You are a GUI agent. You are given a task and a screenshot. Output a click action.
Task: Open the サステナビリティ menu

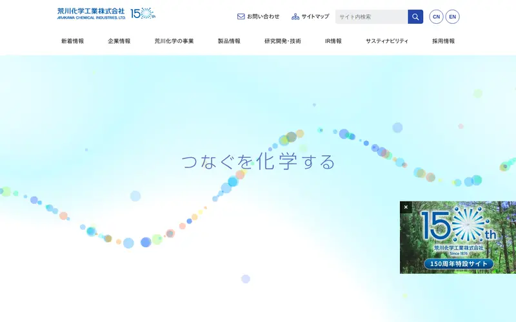tap(387, 41)
